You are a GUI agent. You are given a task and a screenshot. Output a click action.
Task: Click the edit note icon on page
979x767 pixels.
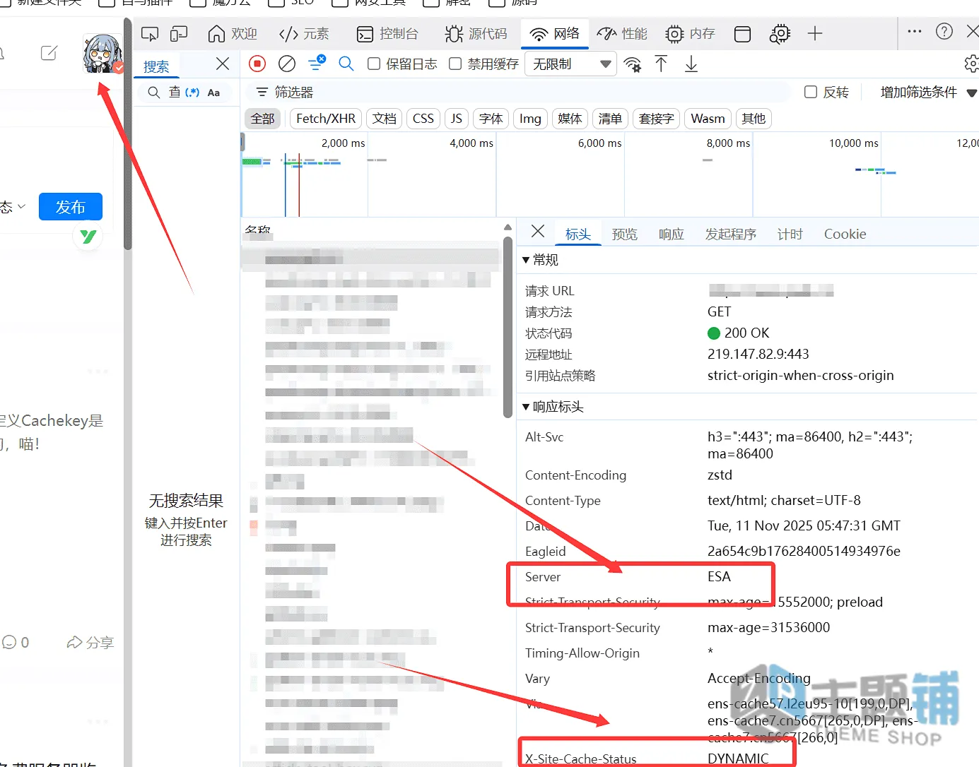(x=49, y=53)
